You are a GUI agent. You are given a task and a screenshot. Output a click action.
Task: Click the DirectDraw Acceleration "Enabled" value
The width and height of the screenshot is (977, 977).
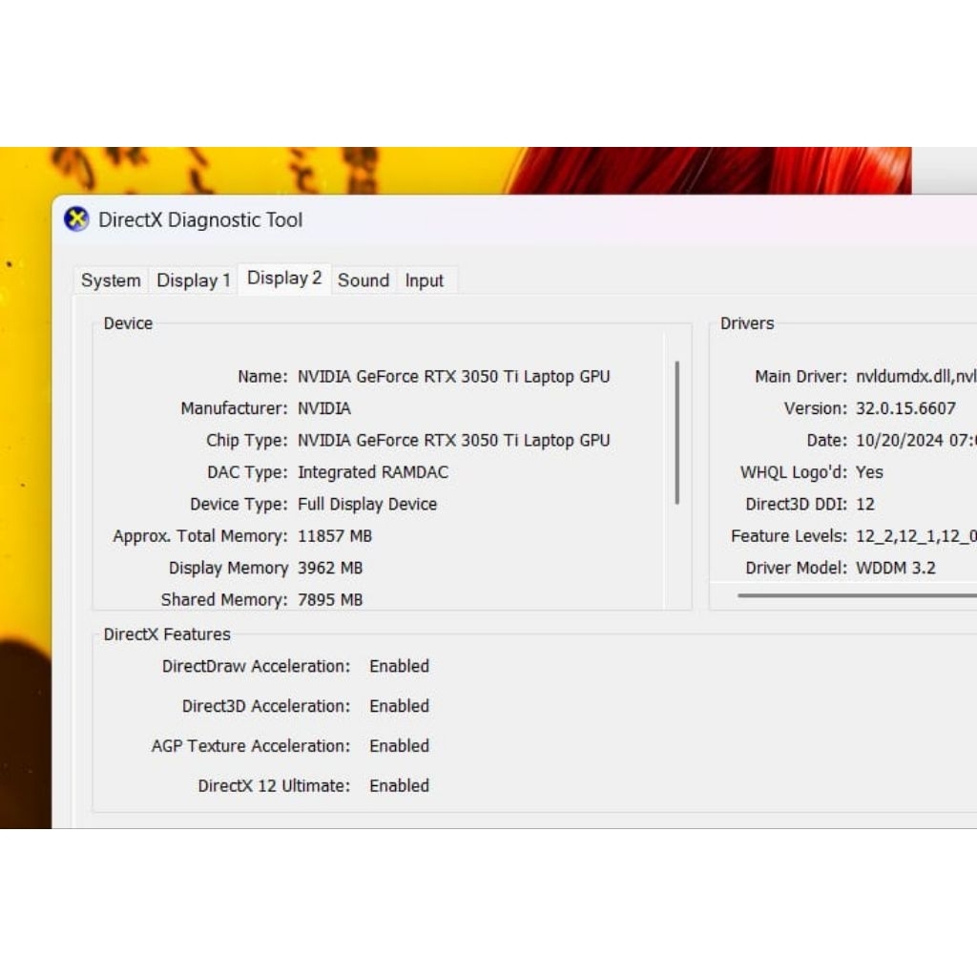tap(399, 666)
